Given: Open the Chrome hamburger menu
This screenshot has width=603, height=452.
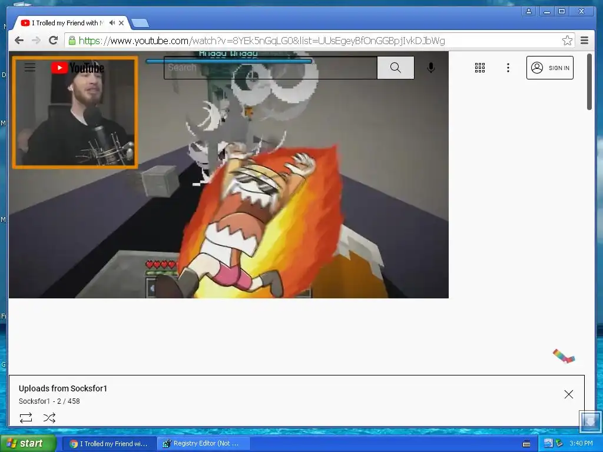Looking at the screenshot, I should pyautogui.click(x=584, y=41).
